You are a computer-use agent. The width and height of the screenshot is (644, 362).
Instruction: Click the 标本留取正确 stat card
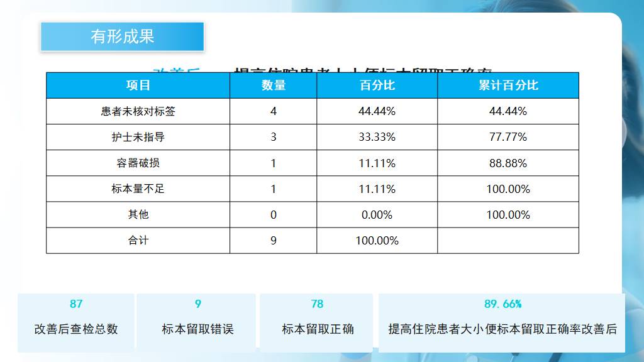(317, 322)
